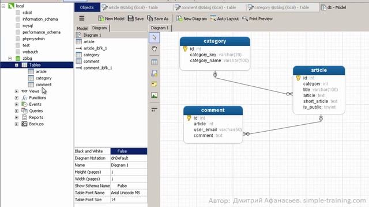Expand the Events node
The image size is (369, 207).
(17, 105)
